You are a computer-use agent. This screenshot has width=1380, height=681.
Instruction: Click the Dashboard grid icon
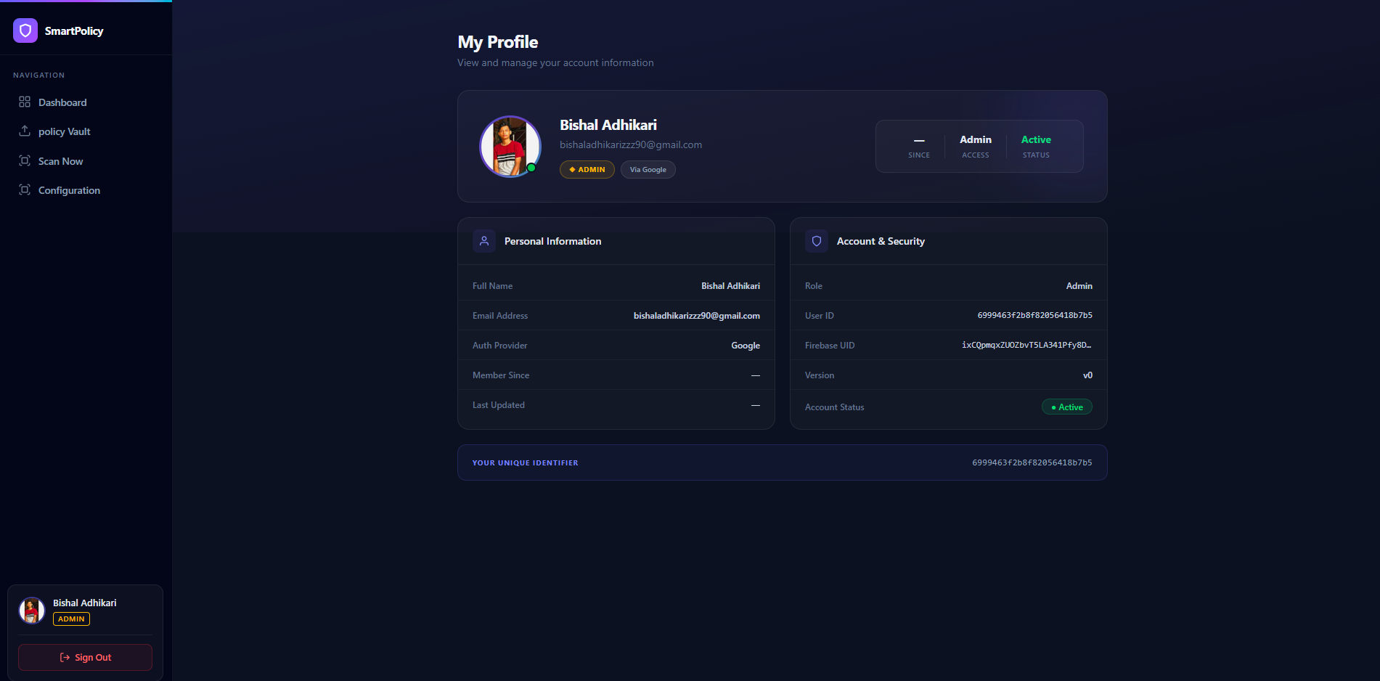(x=25, y=102)
